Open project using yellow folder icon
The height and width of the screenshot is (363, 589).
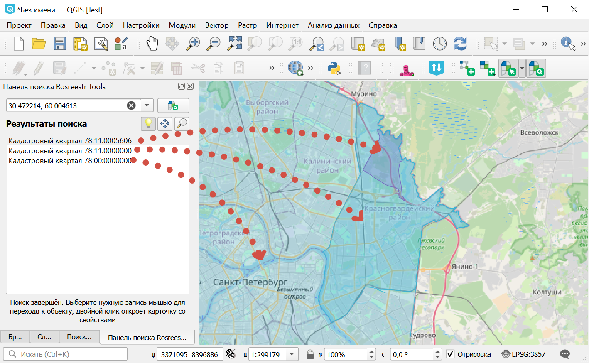39,44
